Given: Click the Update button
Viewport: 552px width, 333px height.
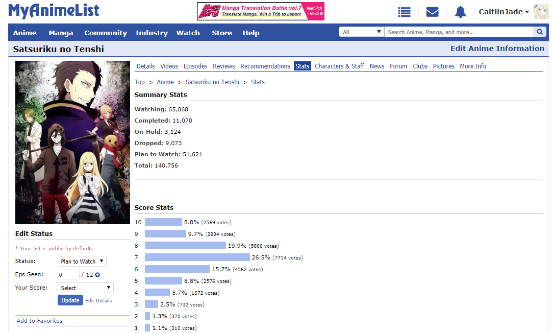Looking at the screenshot, I should click(70, 300).
